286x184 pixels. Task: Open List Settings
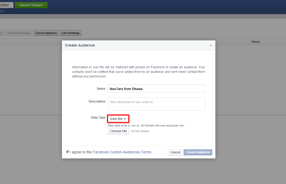71,33
